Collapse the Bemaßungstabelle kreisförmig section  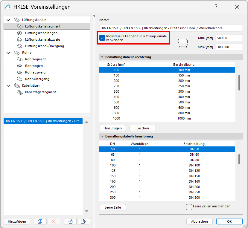tap(102, 136)
